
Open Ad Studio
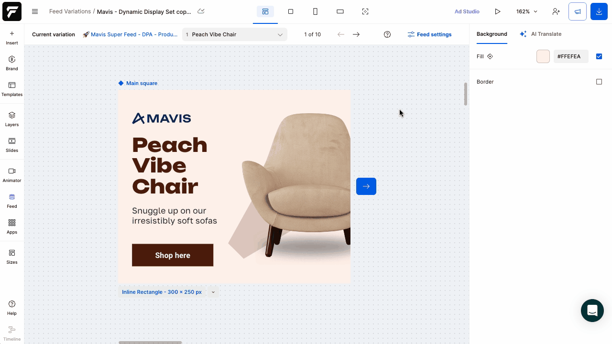[467, 11]
